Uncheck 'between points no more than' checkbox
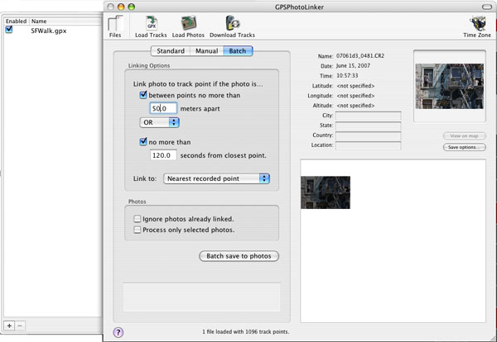Viewport: 497px width, 342px height. click(x=143, y=95)
